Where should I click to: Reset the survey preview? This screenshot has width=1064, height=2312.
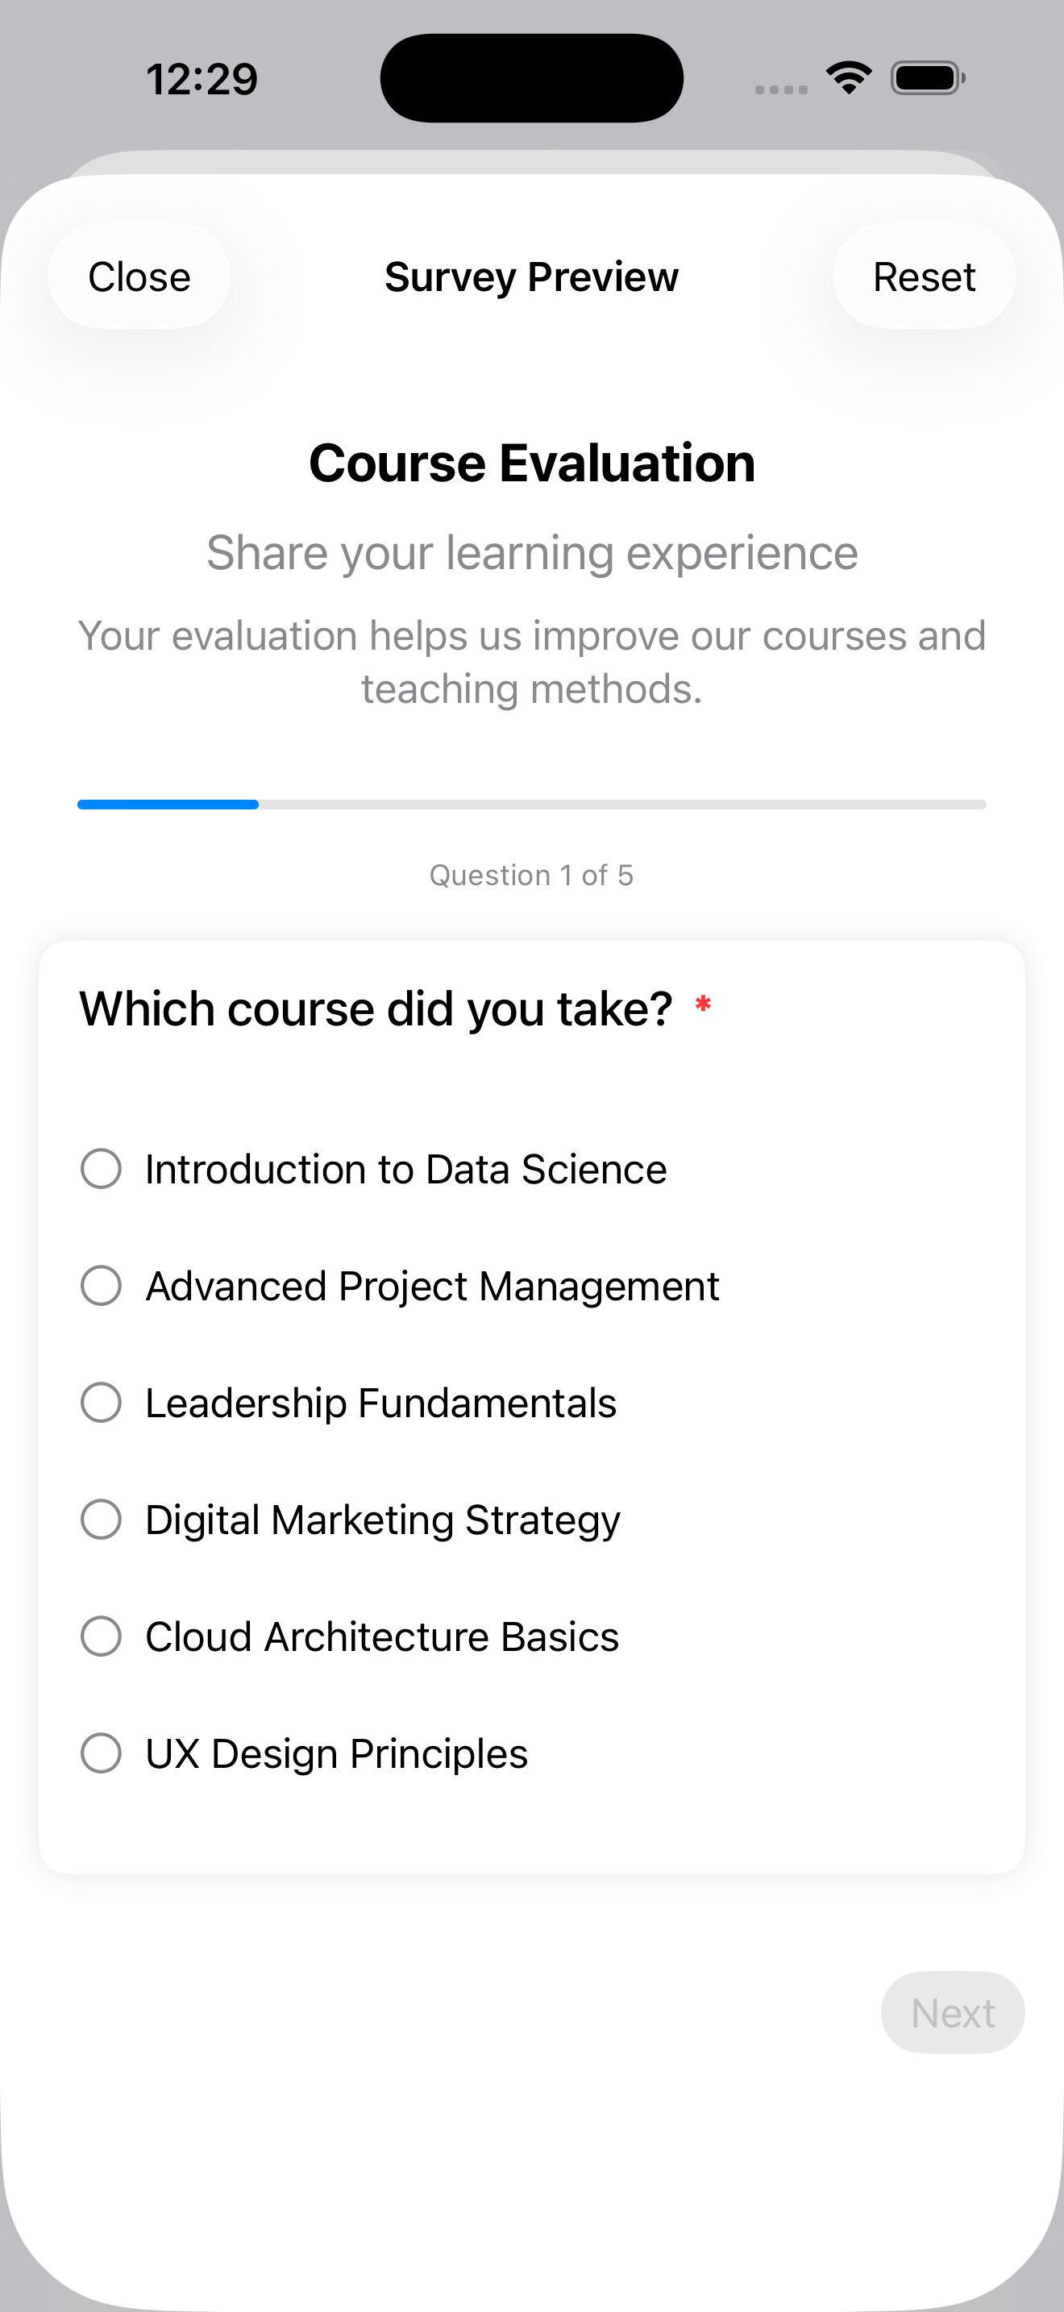[x=923, y=277]
